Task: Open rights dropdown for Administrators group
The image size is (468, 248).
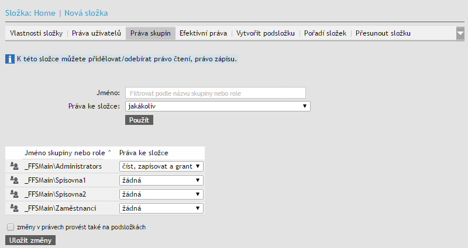Action: (161, 166)
